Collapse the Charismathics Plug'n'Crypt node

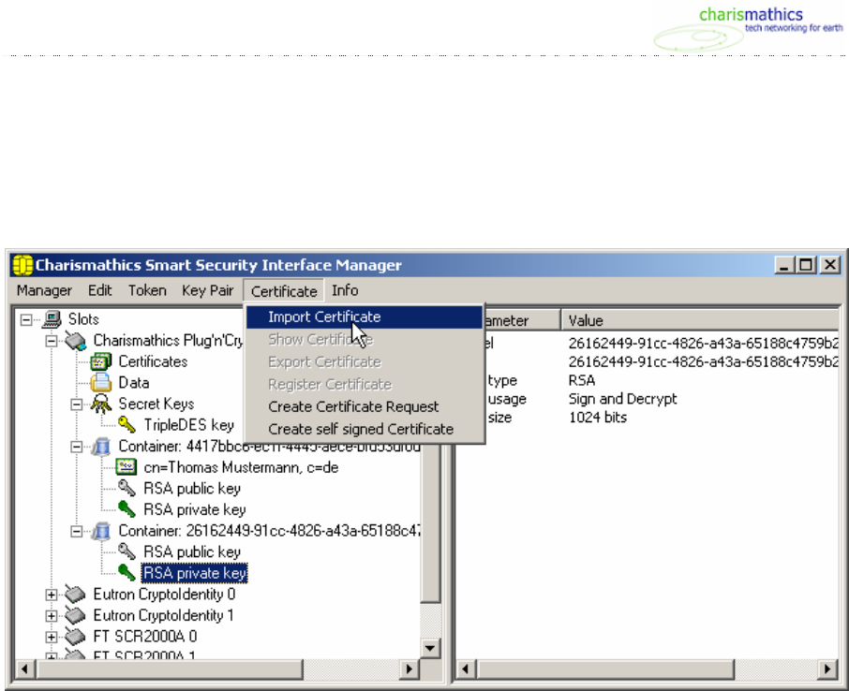coord(51,341)
